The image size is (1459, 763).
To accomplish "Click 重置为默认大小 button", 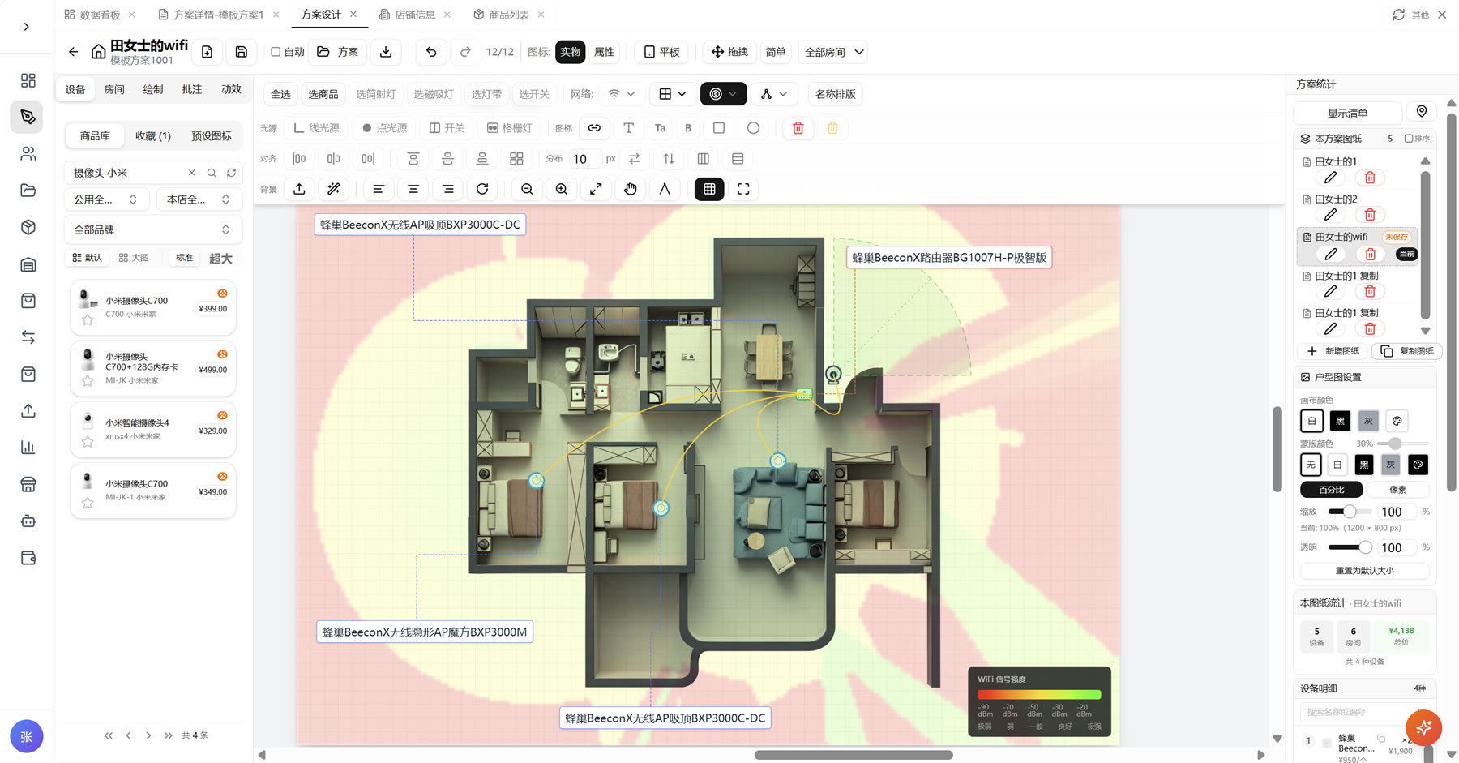I will [1364, 571].
